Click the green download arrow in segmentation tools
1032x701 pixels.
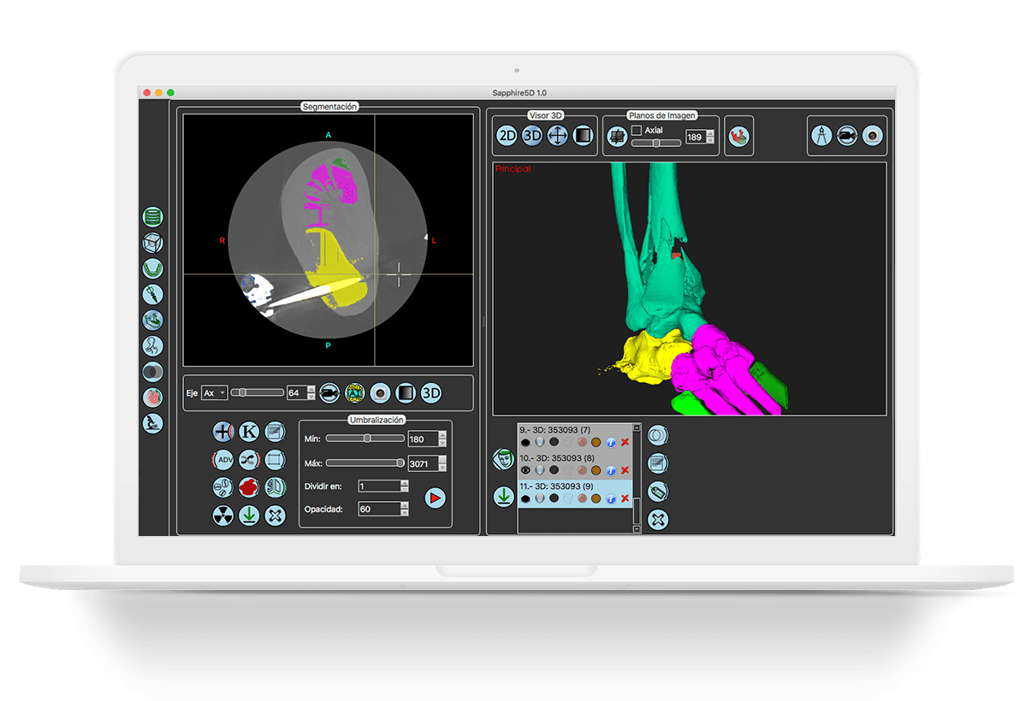click(x=249, y=515)
